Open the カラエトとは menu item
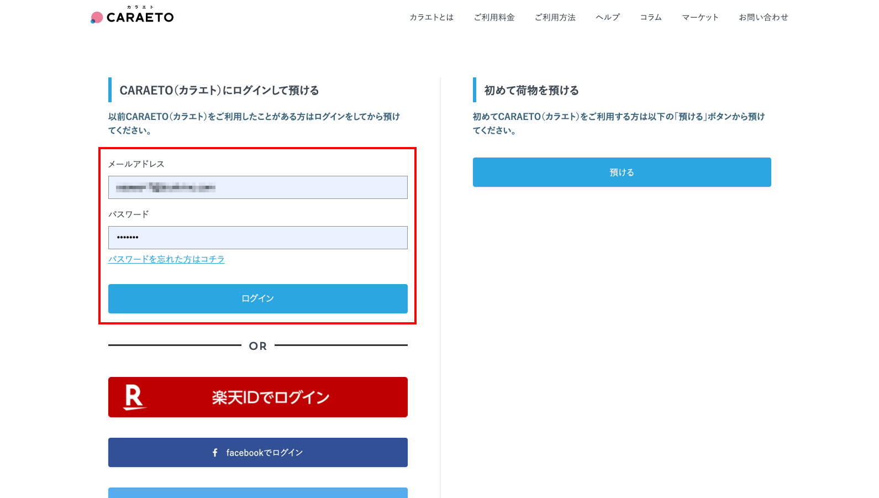This screenshot has width=879, height=498. coord(431,17)
